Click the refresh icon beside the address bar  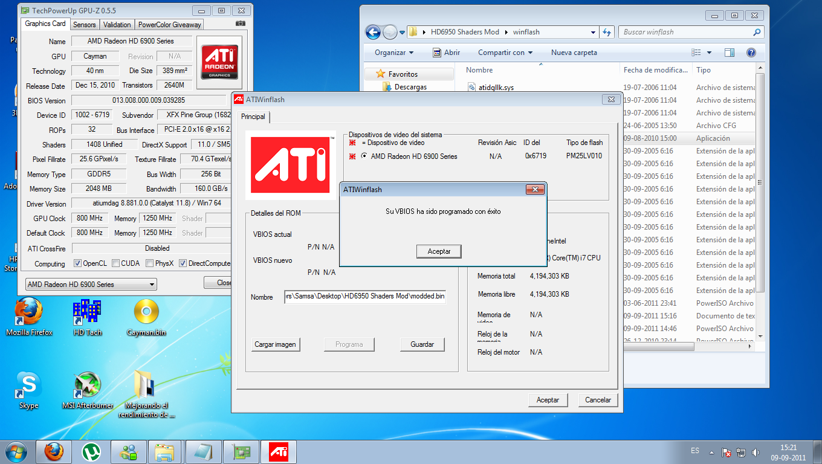pos(607,32)
